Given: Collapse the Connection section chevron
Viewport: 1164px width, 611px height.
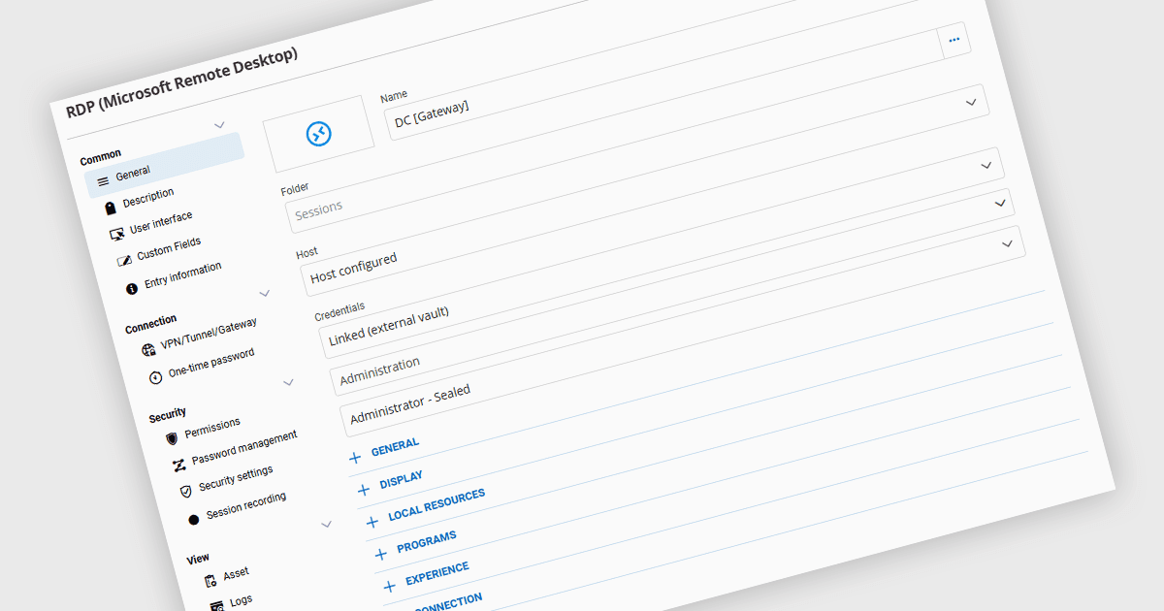Looking at the screenshot, I should 265,293.
